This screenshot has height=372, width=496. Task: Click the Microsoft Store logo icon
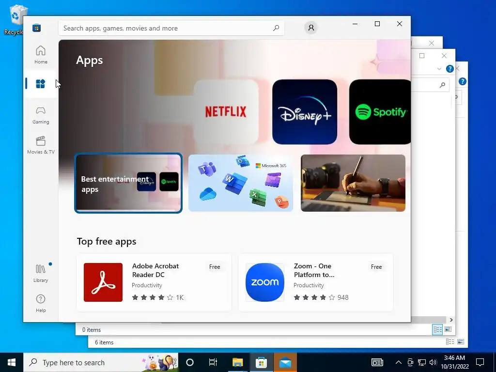point(36,28)
